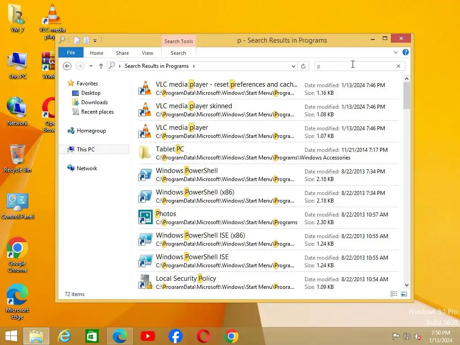Expand the ribbon with the chevron
460x345 pixels.
point(395,52)
